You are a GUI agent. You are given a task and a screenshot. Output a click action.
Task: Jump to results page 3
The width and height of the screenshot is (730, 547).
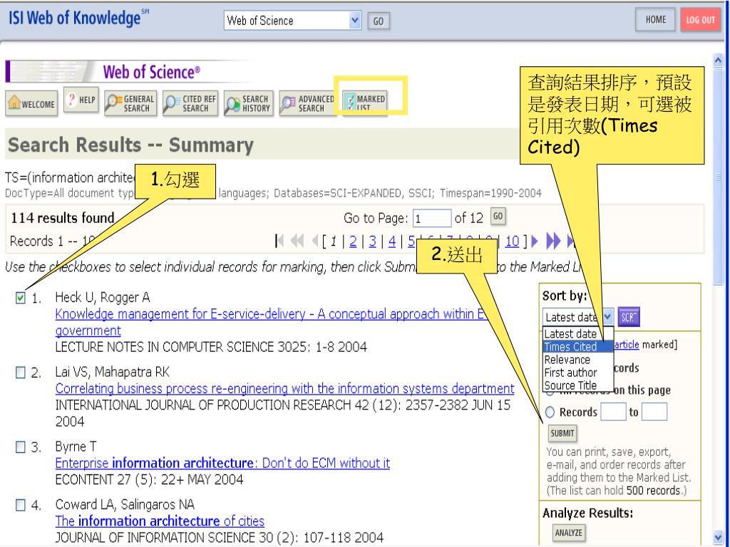pyautogui.click(x=372, y=241)
